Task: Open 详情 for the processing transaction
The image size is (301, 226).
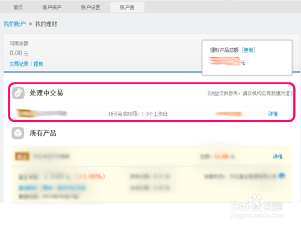Action: click(273, 114)
